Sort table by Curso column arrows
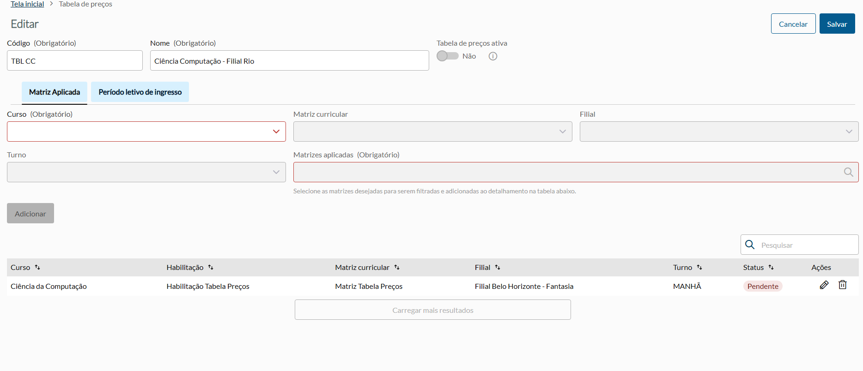The width and height of the screenshot is (863, 371). [37, 267]
